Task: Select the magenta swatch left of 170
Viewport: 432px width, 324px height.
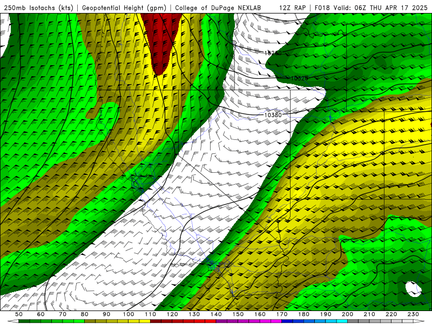Action: [x=276, y=321]
